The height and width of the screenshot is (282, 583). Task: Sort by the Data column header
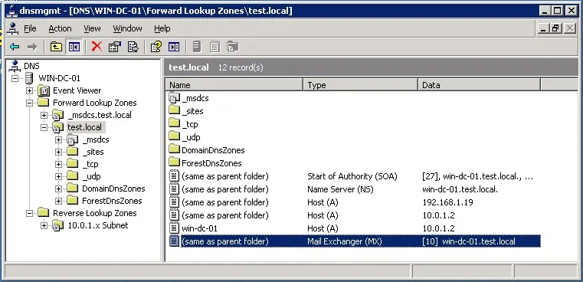pyautogui.click(x=479, y=85)
